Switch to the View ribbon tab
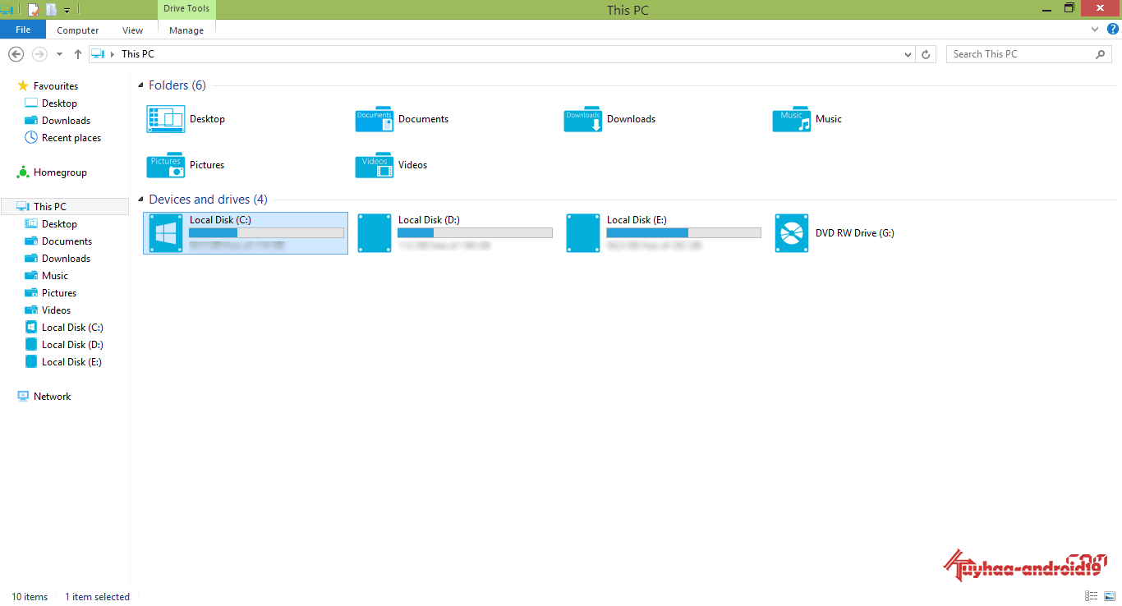Screen dimensions: 1122x606 tap(132, 30)
